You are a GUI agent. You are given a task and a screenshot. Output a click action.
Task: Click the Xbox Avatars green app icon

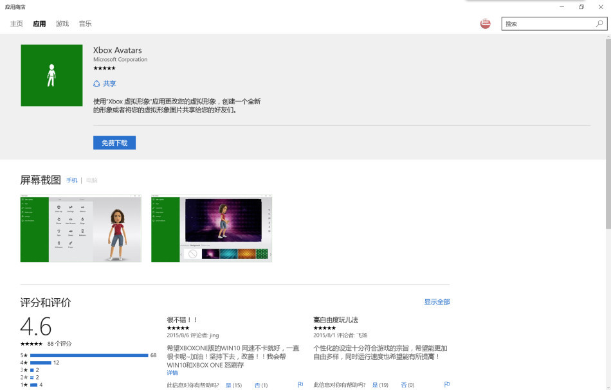(x=51, y=75)
